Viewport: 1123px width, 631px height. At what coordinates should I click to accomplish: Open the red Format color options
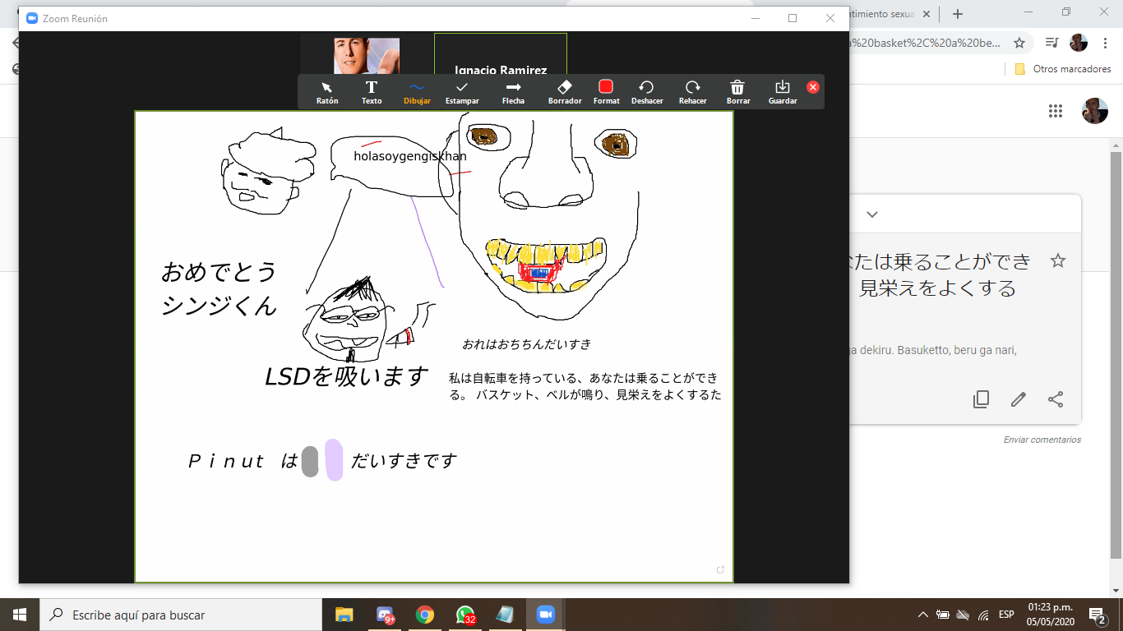pyautogui.click(x=606, y=91)
